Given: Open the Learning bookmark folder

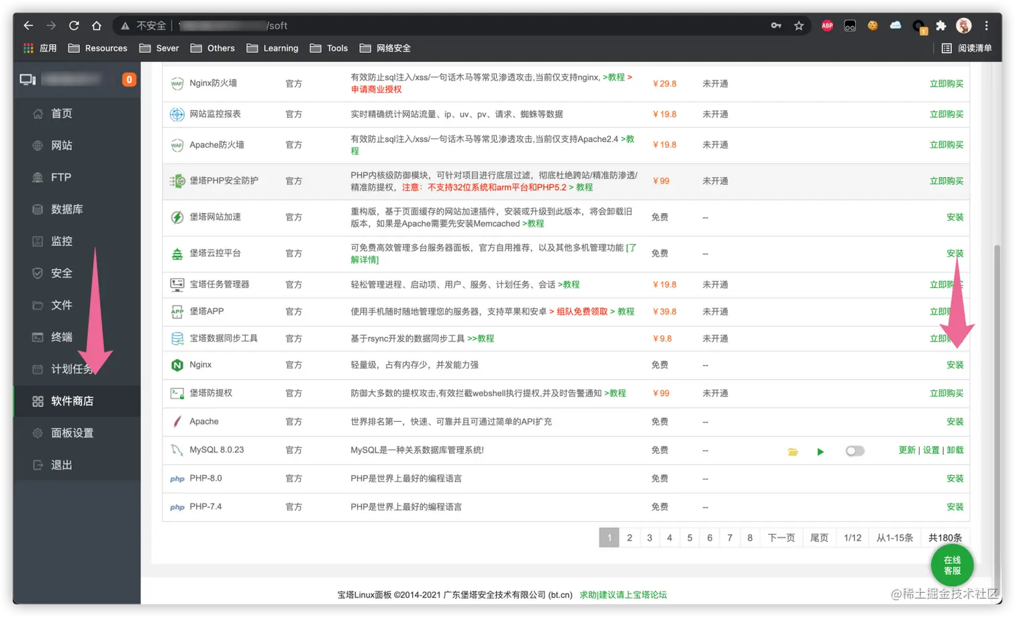Looking at the screenshot, I should (272, 48).
